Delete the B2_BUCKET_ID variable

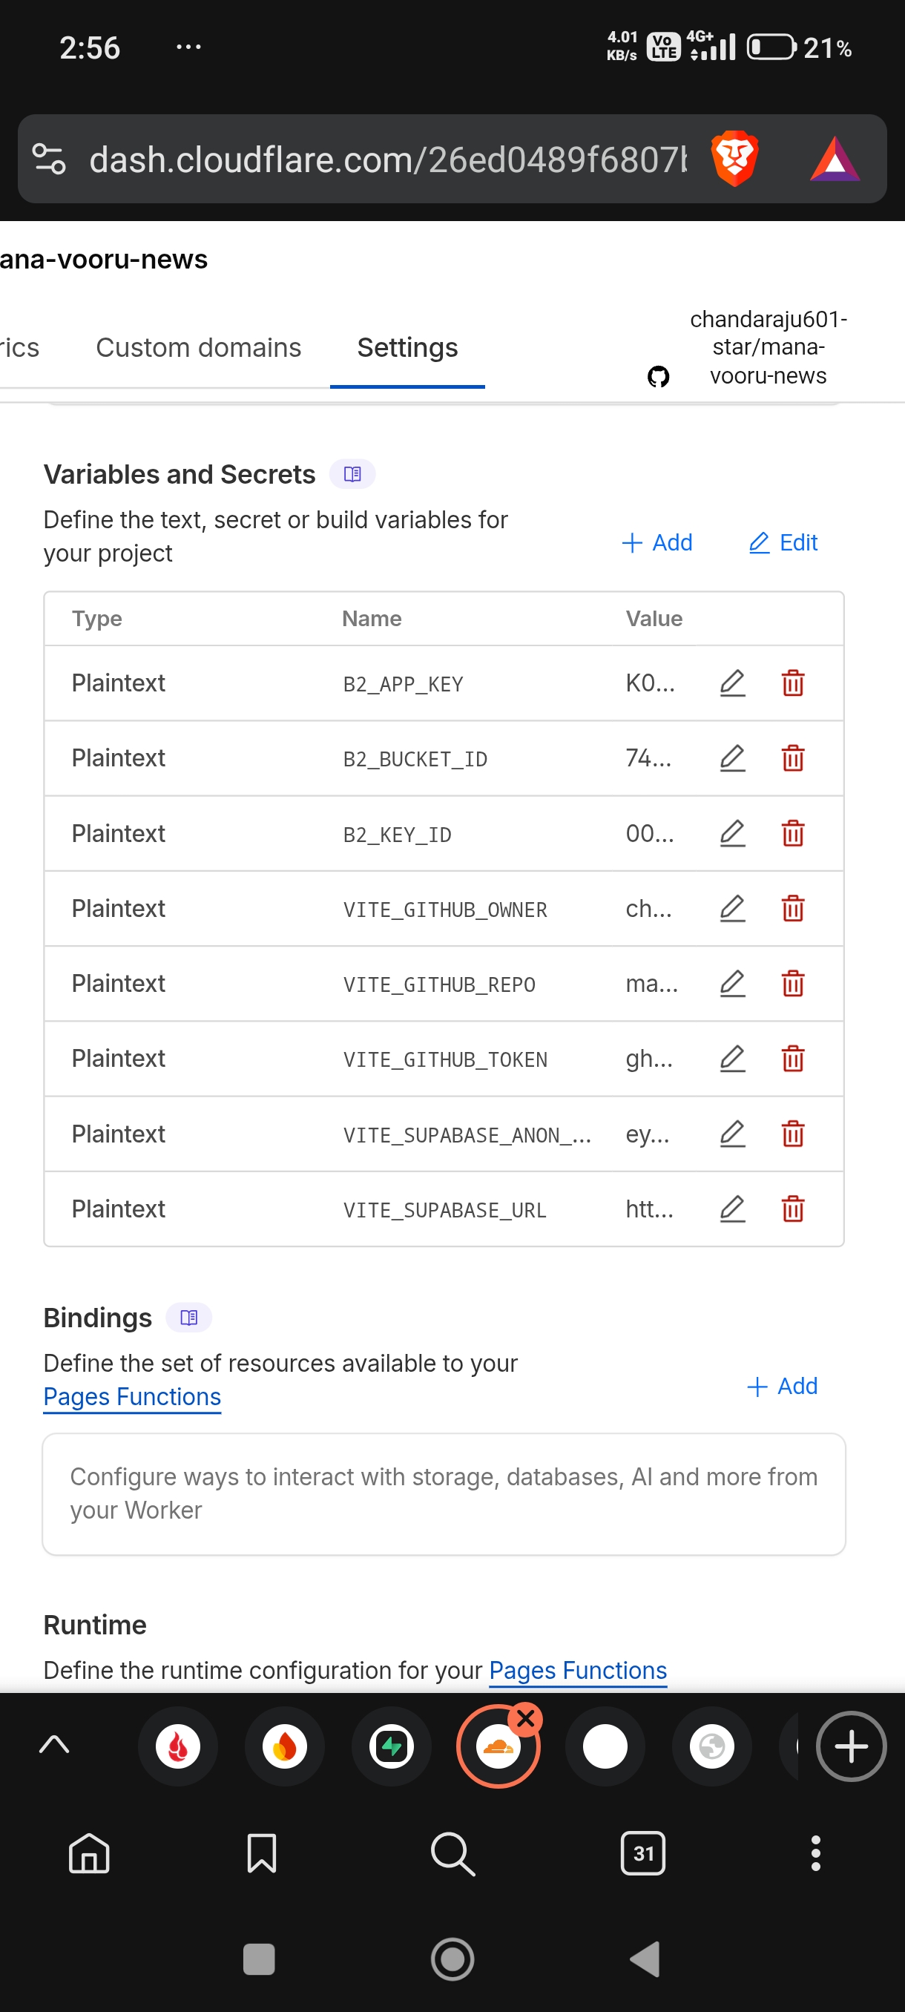792,758
